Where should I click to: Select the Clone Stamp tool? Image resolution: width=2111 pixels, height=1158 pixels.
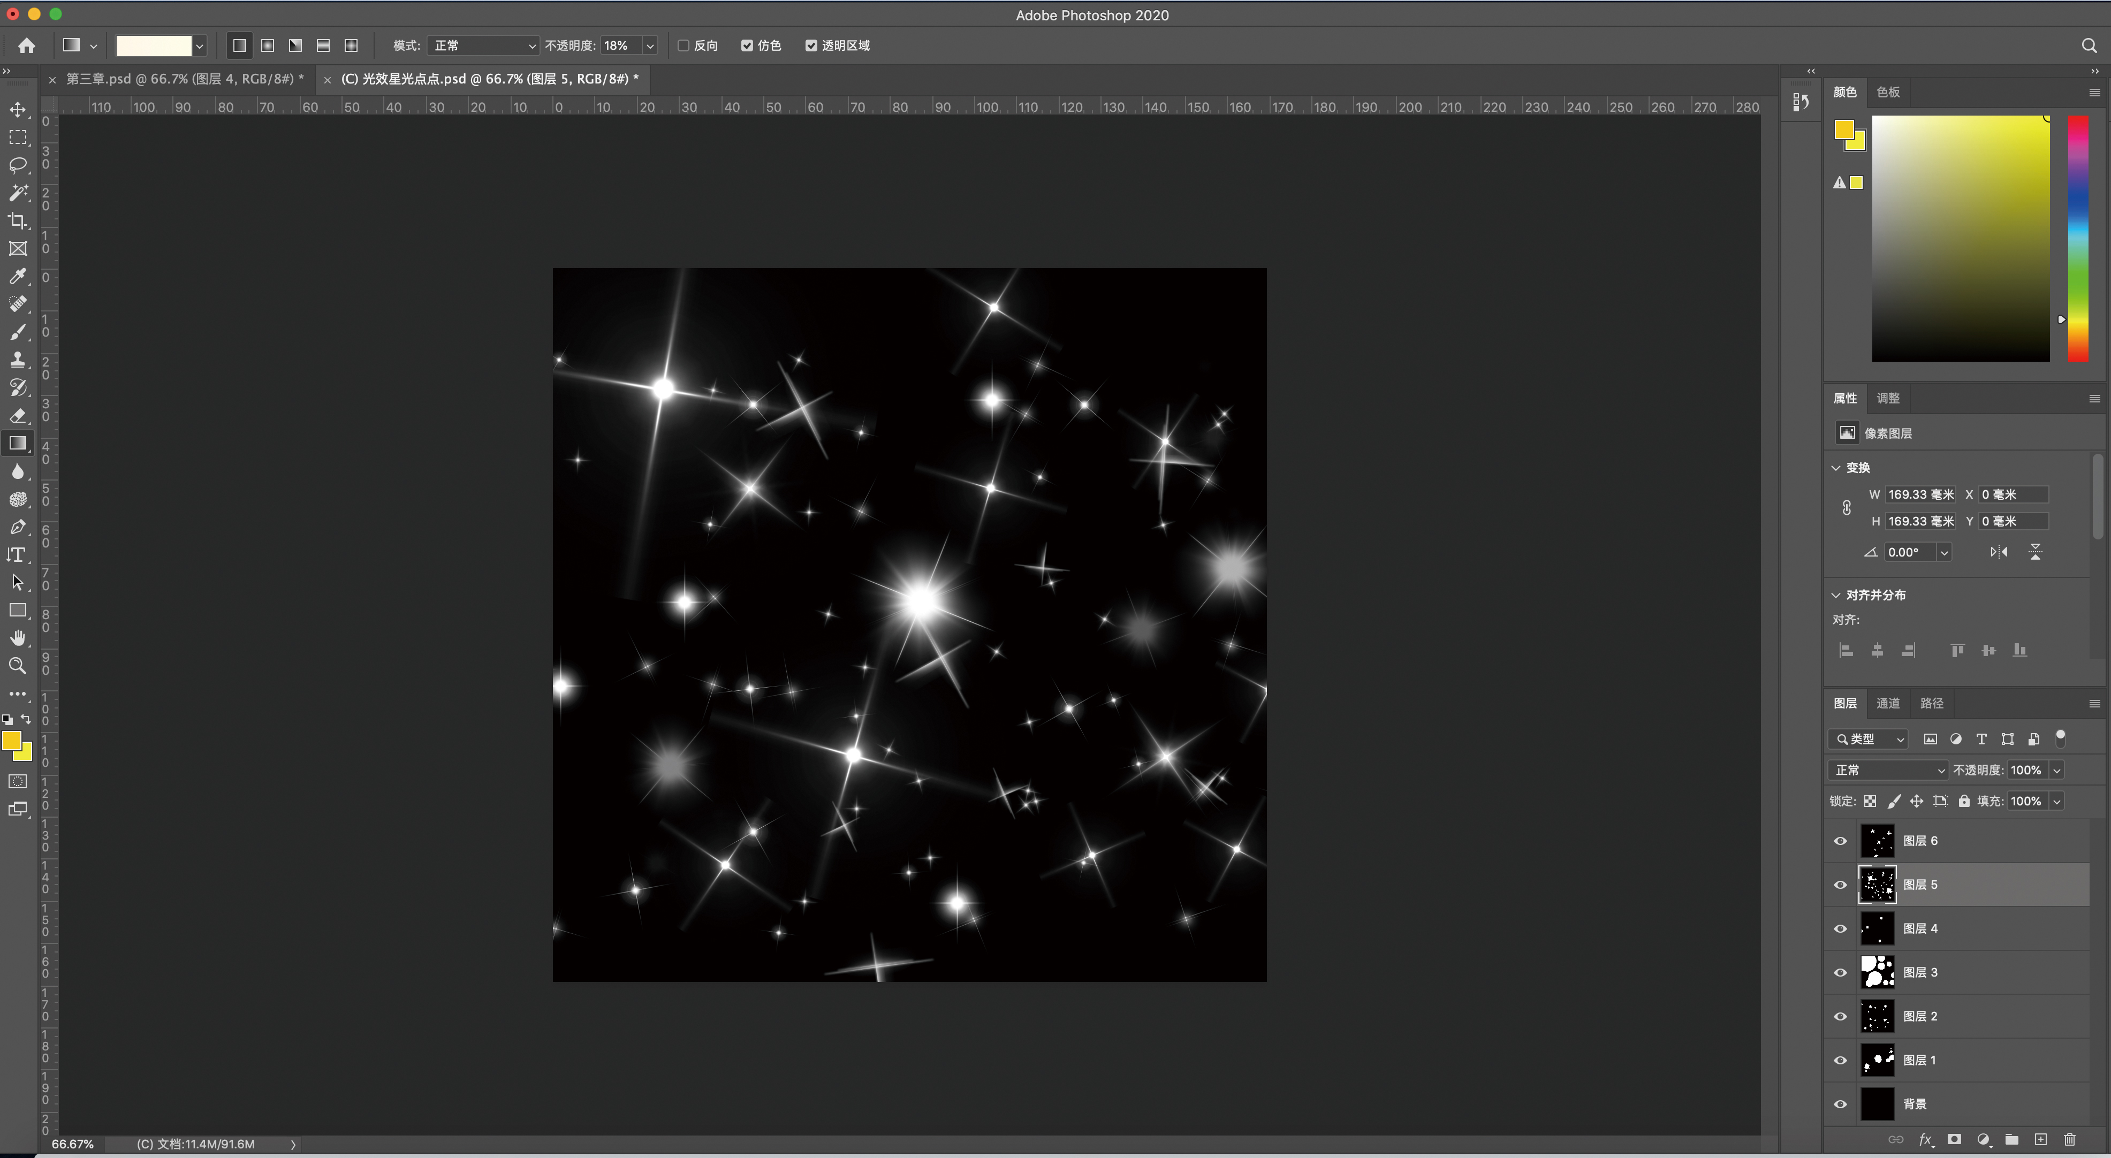(17, 360)
